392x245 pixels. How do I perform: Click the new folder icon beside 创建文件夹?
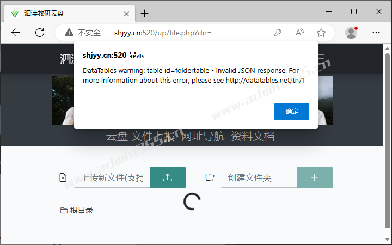210,177
